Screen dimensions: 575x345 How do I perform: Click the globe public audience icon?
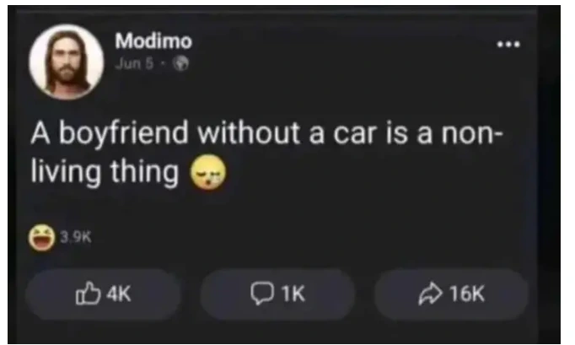point(180,63)
